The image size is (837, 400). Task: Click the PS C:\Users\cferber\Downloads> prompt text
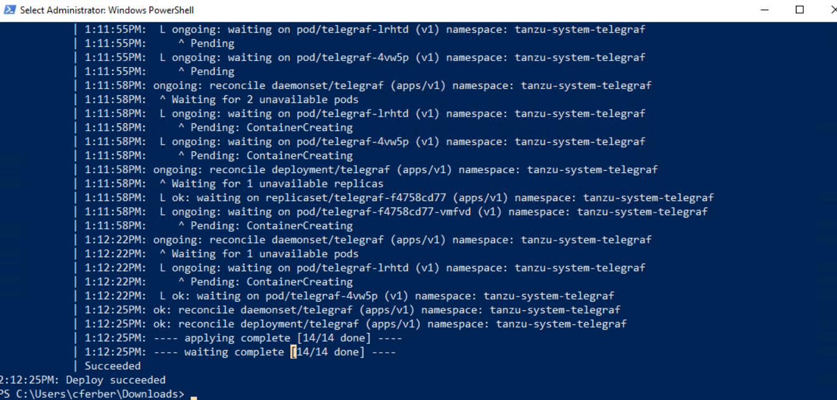point(93,394)
